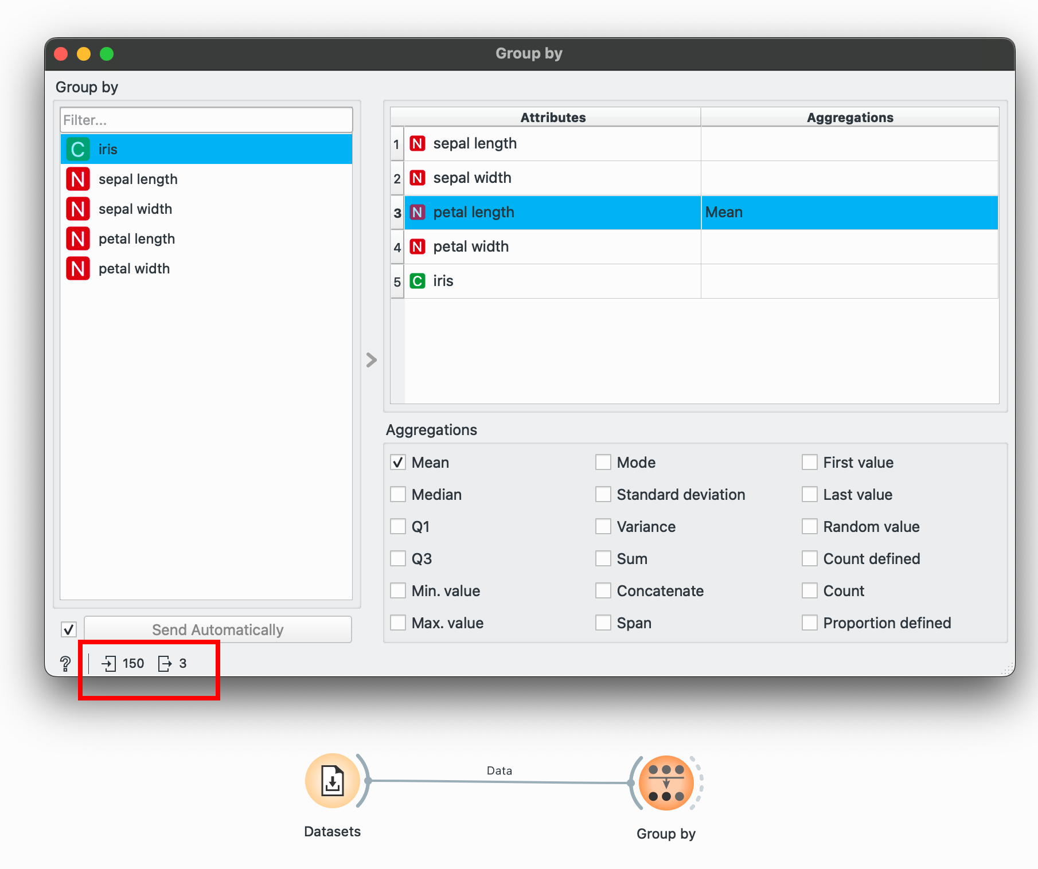Click the input data count icon

click(x=108, y=664)
